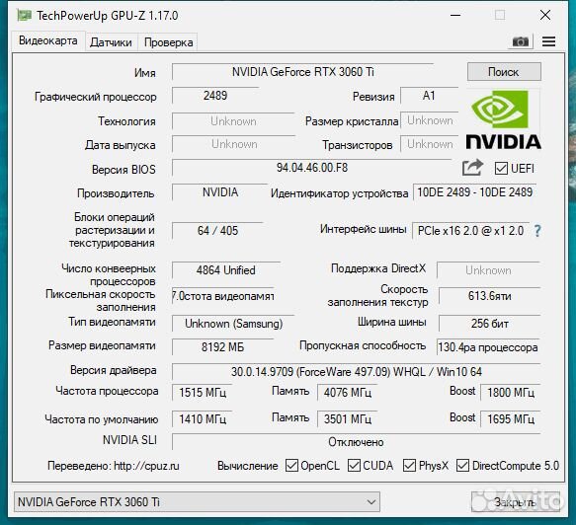Click the camera screenshot icon
The width and height of the screenshot is (576, 525).
[521, 41]
